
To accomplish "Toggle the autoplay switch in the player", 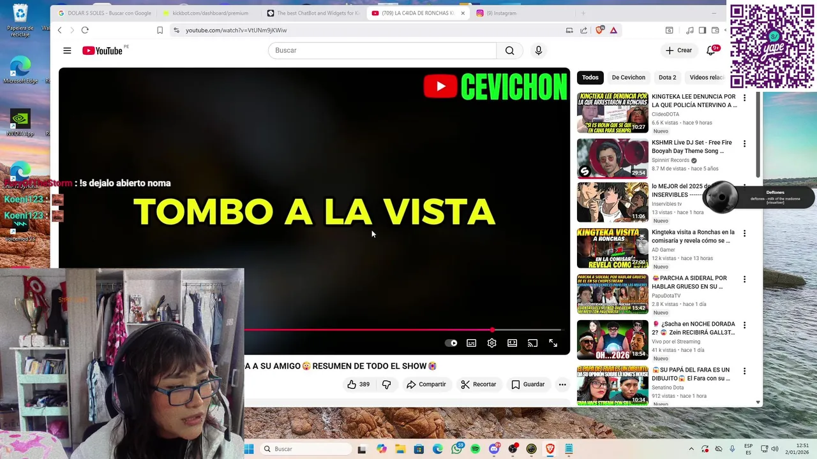I will click(451, 343).
